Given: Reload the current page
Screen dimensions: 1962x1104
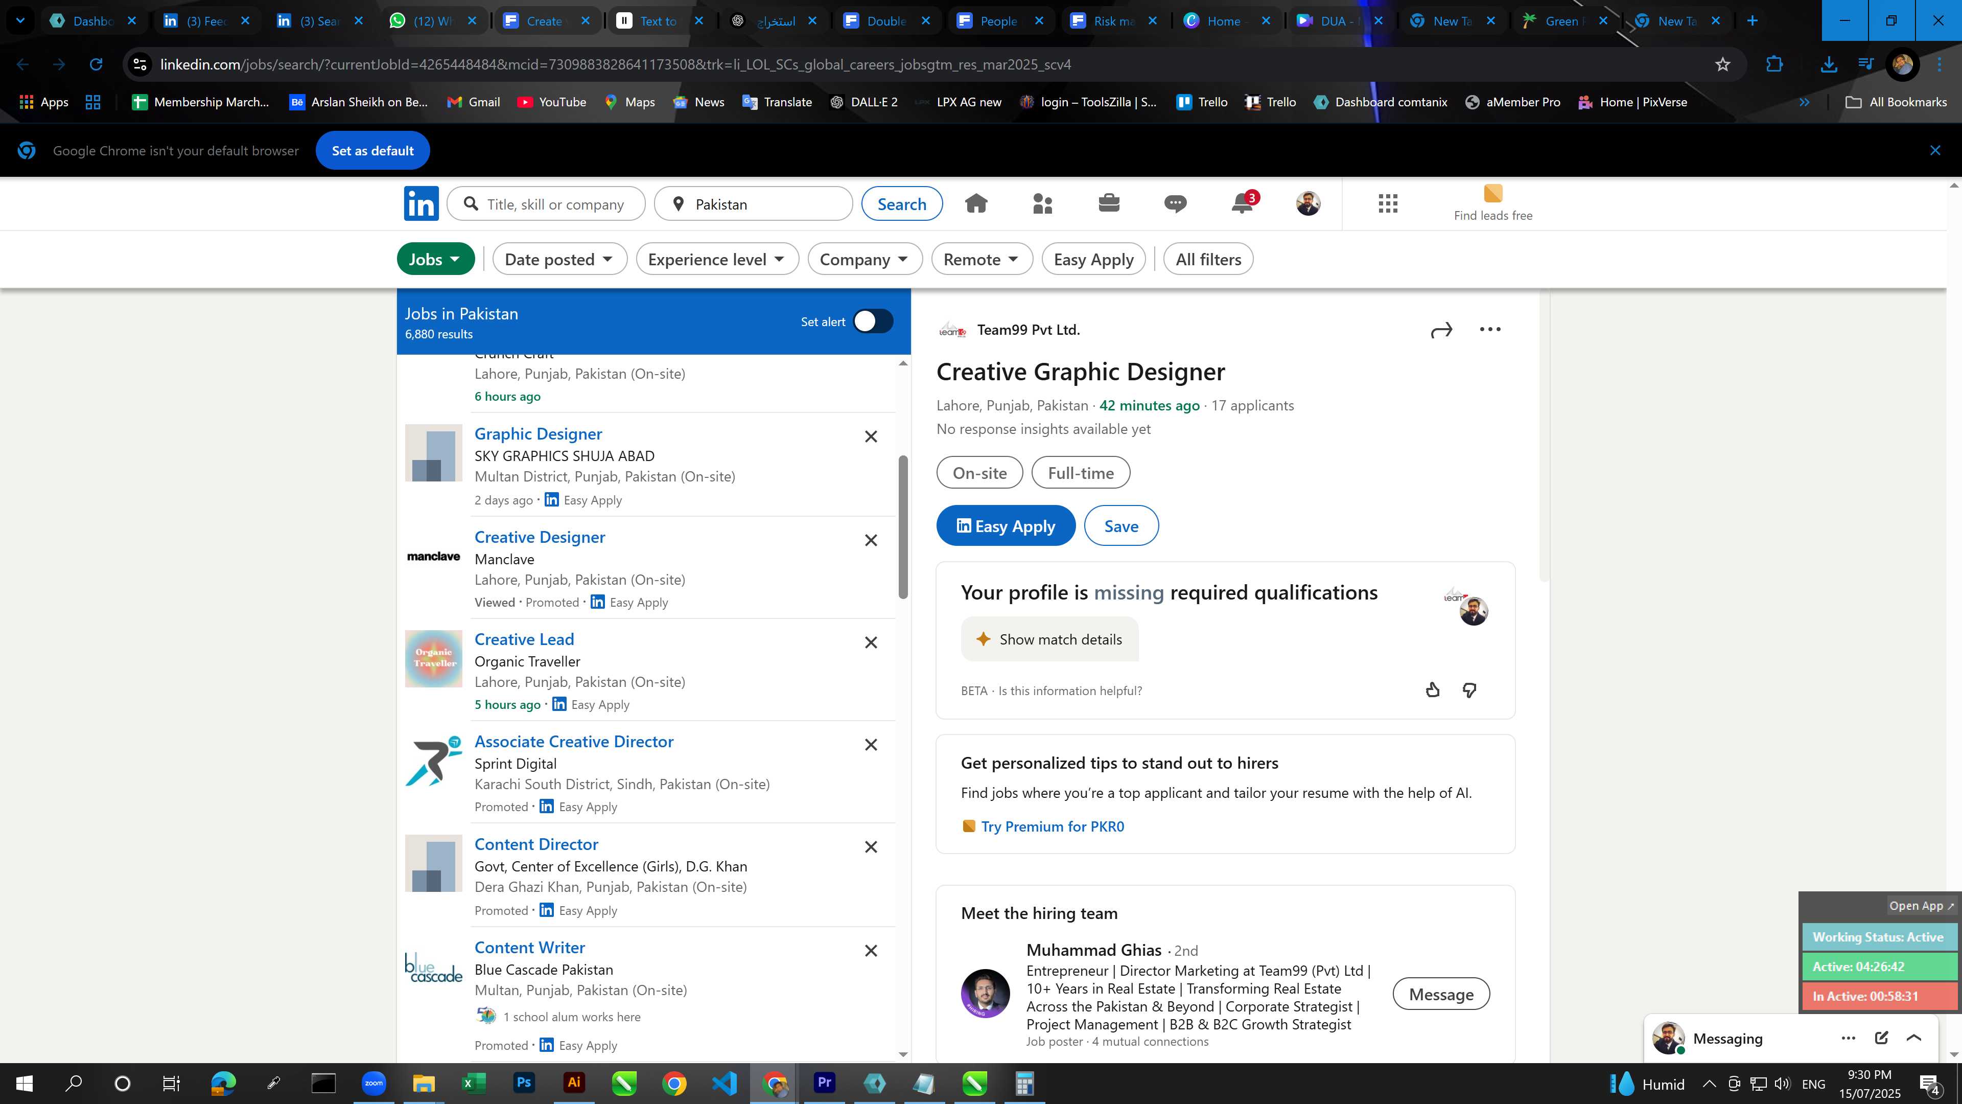Looking at the screenshot, I should pos(96,65).
